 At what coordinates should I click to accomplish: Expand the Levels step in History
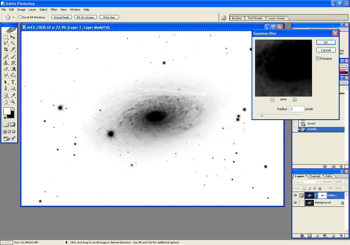coord(299,129)
